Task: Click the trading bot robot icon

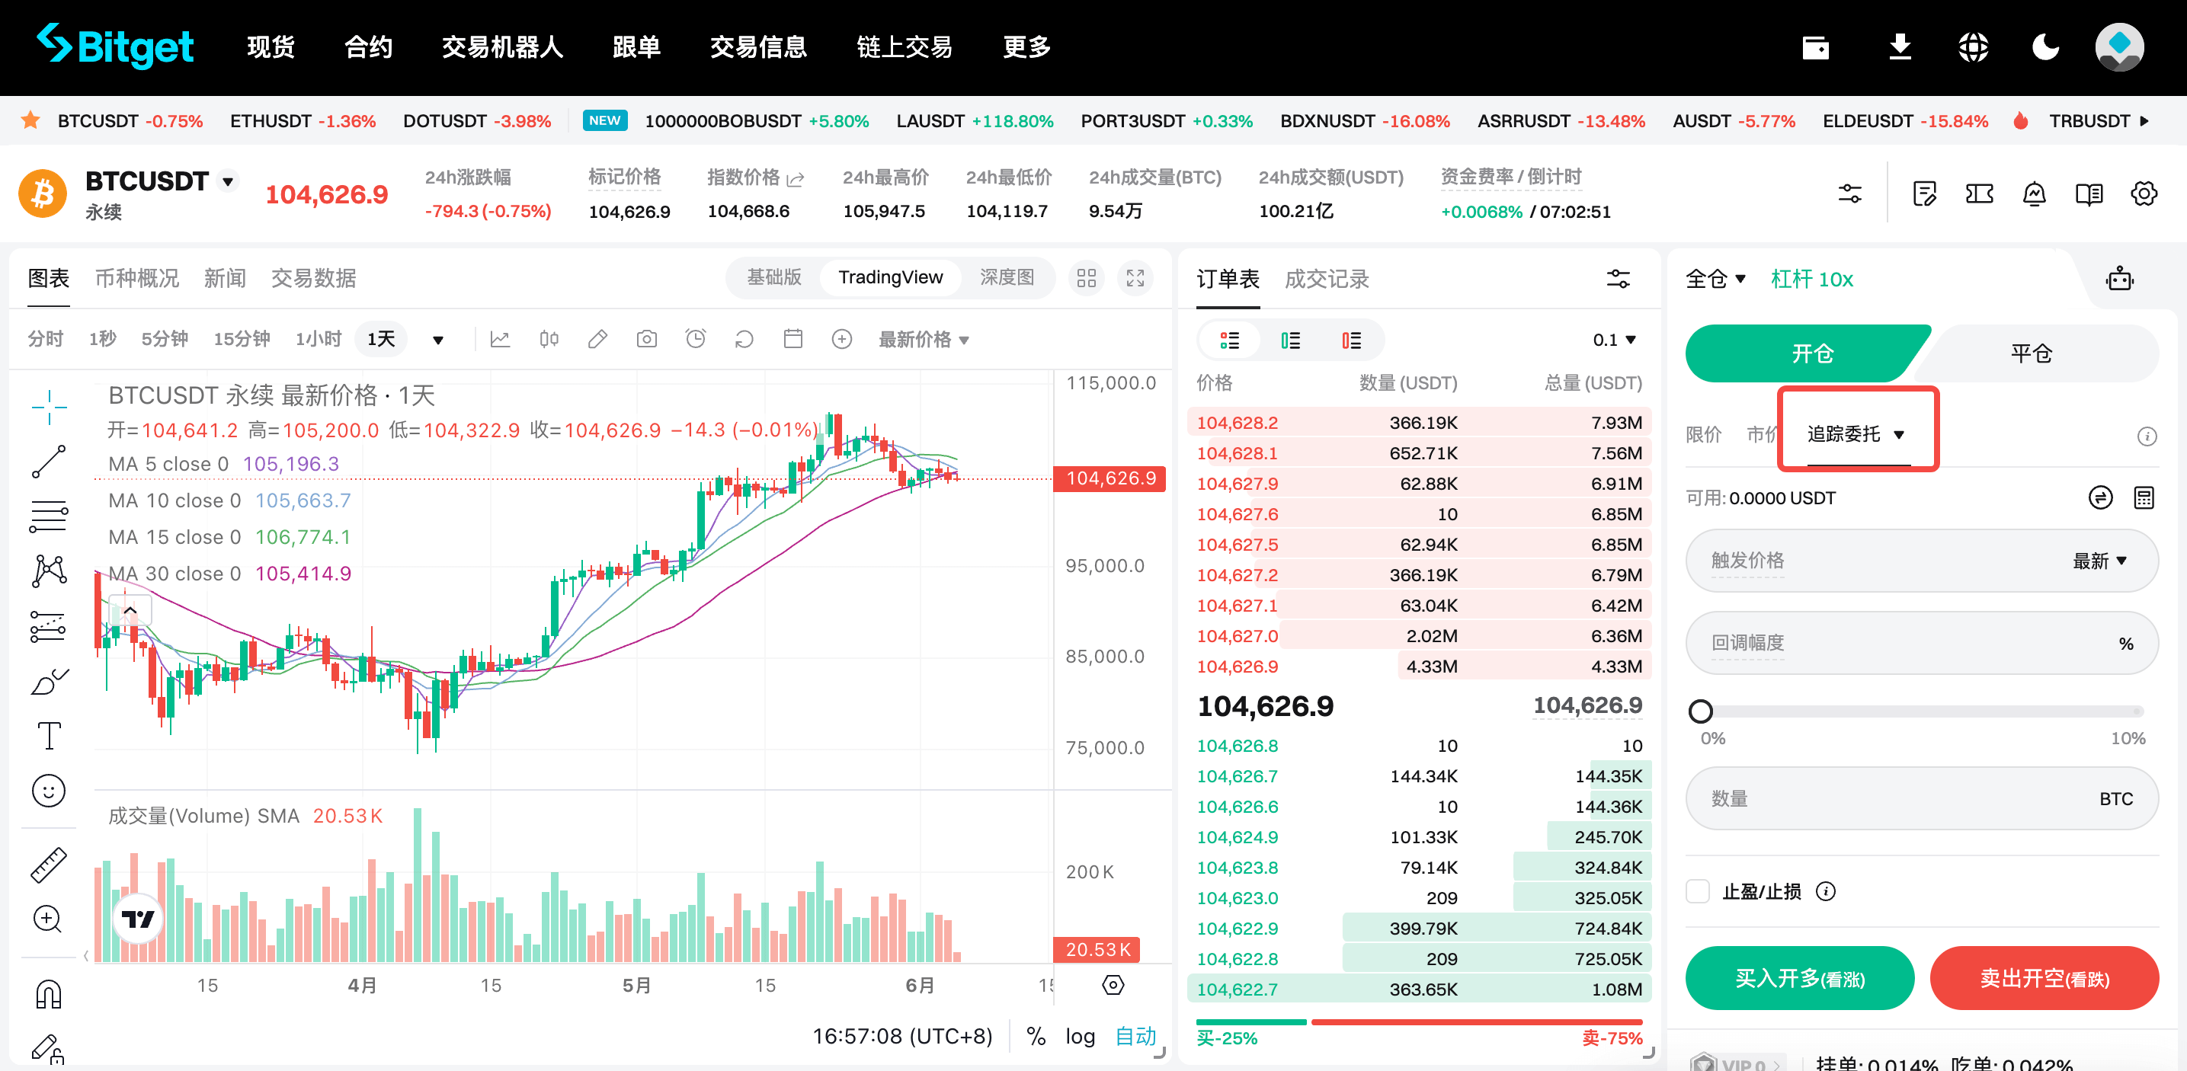Action: coord(2119,278)
